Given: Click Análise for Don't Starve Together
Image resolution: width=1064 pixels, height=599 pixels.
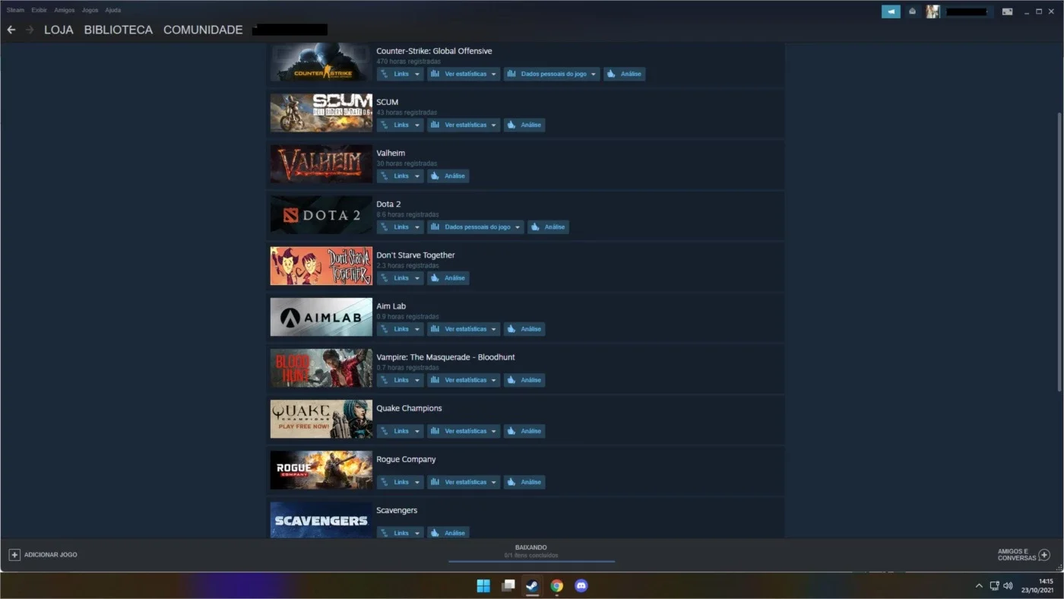Looking at the screenshot, I should (448, 277).
